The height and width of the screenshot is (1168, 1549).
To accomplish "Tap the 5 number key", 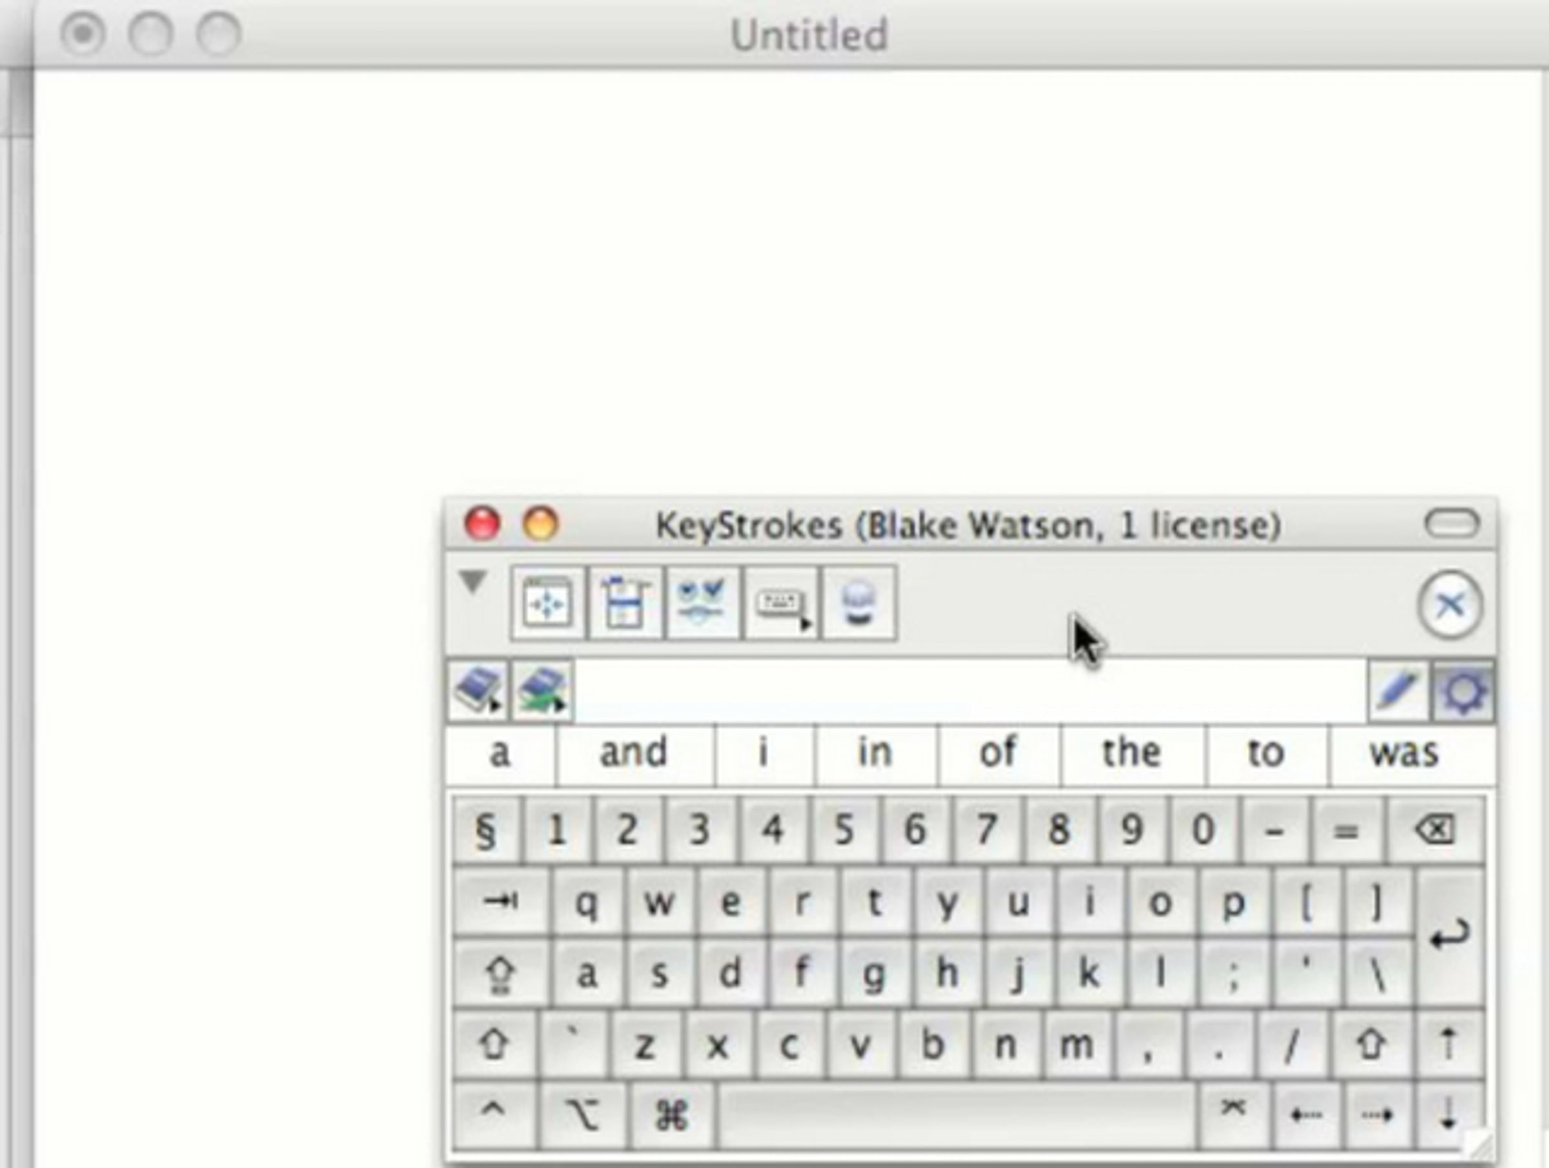I will 844,830.
